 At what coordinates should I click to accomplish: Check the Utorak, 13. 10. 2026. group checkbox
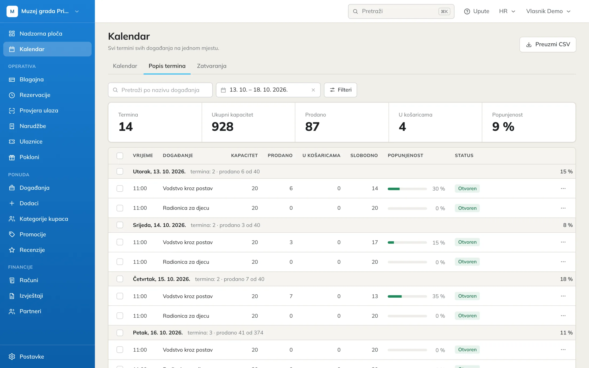coord(120,172)
